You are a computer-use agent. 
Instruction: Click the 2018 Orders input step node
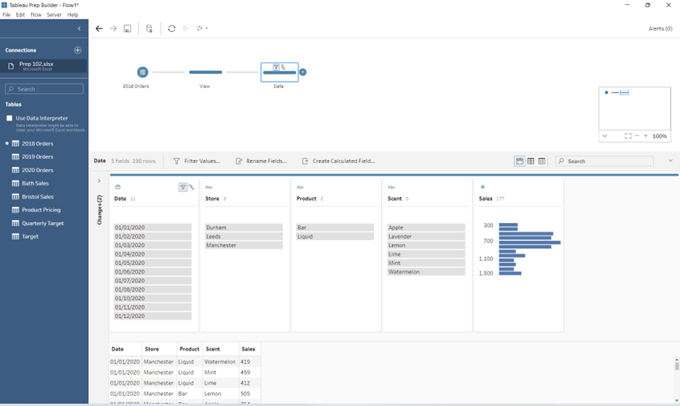click(143, 72)
